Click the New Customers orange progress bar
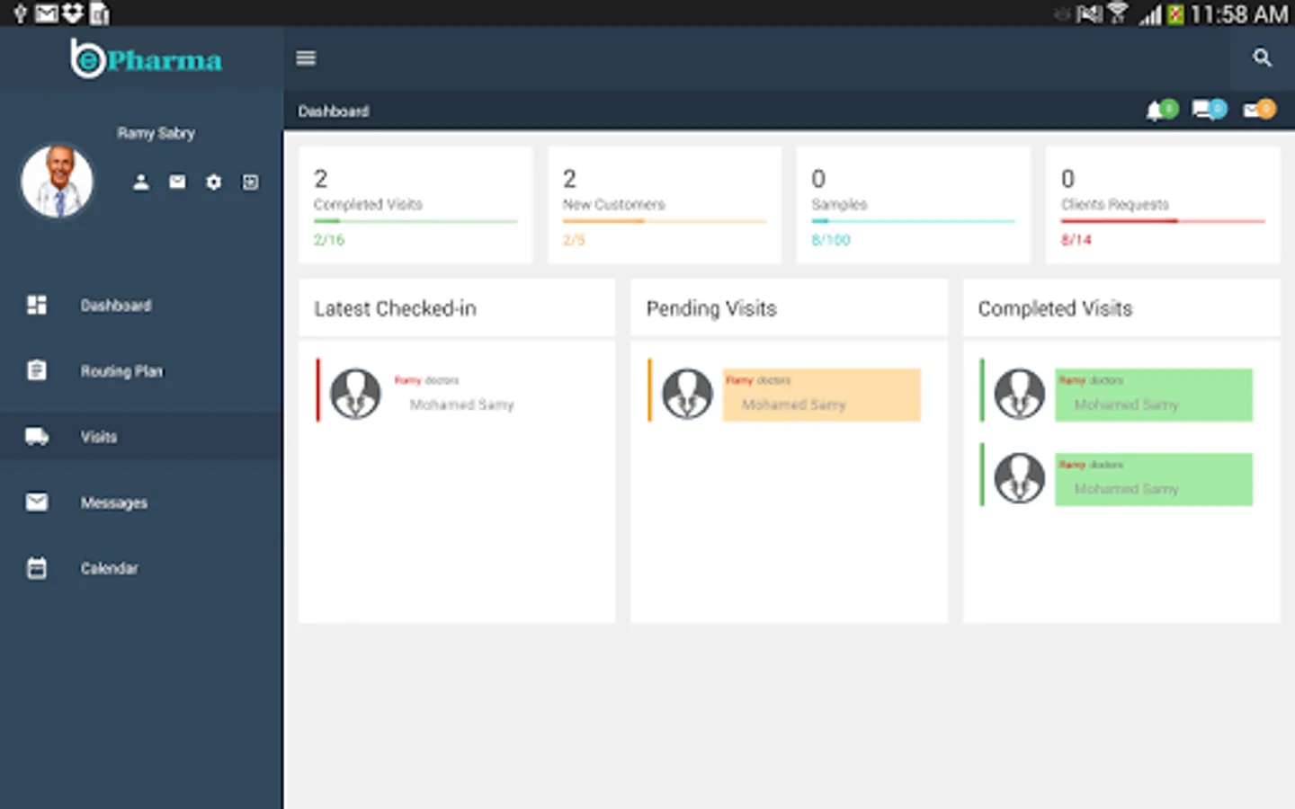The height and width of the screenshot is (809, 1295). pyautogui.click(x=665, y=221)
